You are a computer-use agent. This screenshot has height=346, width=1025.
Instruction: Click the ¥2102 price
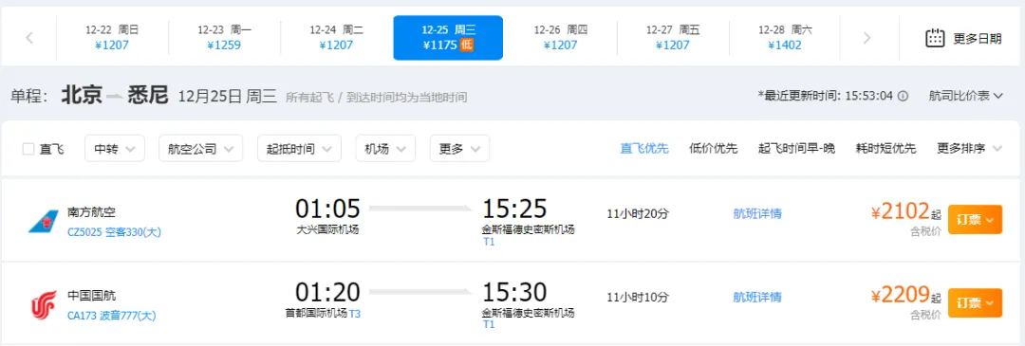[x=900, y=210]
